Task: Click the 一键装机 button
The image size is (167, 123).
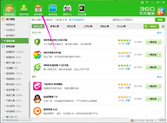Action: [x=151, y=26]
